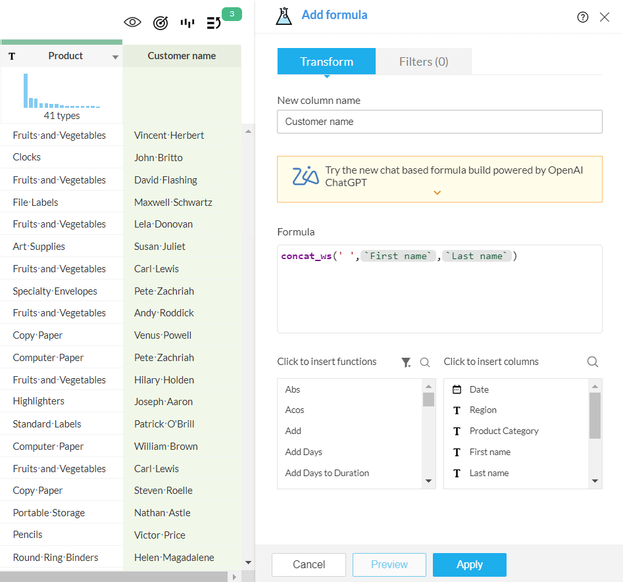Click the flask formula icon

pyautogui.click(x=284, y=16)
